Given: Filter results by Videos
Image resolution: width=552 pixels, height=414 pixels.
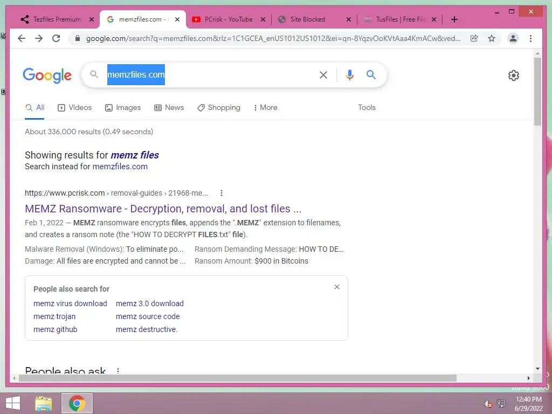Looking at the screenshot, I should click(x=74, y=108).
